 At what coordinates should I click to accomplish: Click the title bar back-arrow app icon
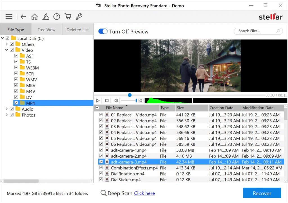tap(98, 5)
